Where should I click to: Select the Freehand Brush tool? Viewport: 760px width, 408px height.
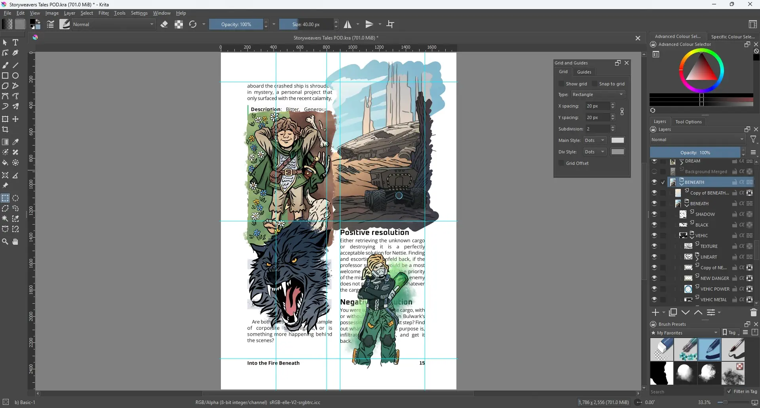(5, 65)
